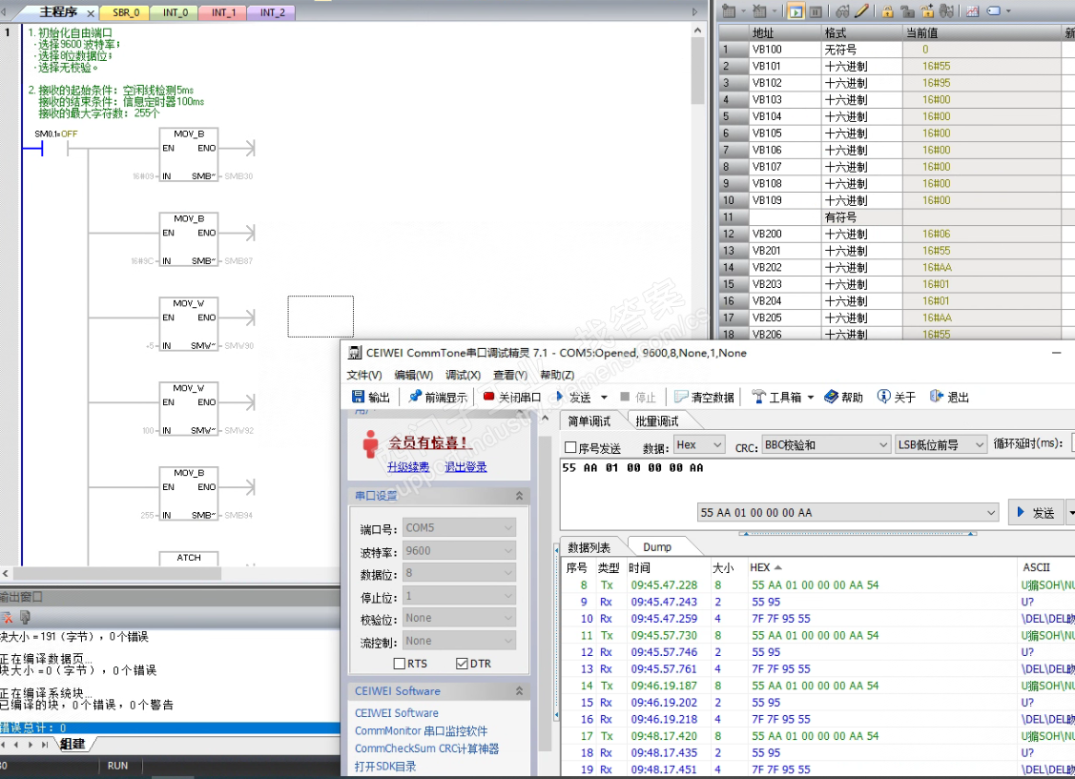Collapse the 串口设置 panel

coord(520,496)
